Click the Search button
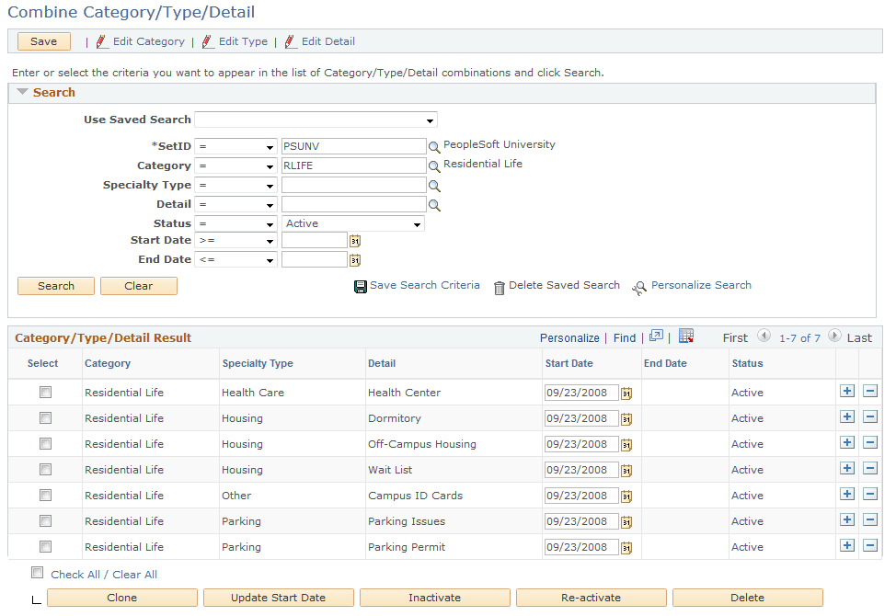This screenshot has width=896, height=616. click(55, 286)
